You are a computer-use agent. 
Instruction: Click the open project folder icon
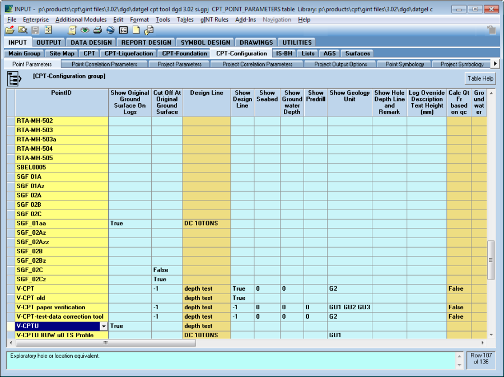10,30
